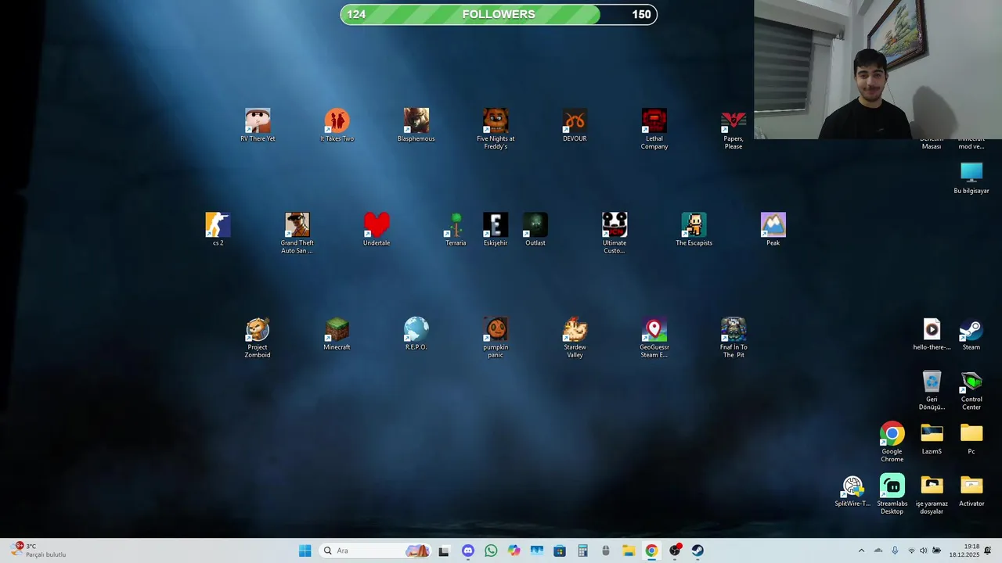Screen dimensions: 1002x563
Task: Select the Papers, Please icon
Action: (733, 129)
